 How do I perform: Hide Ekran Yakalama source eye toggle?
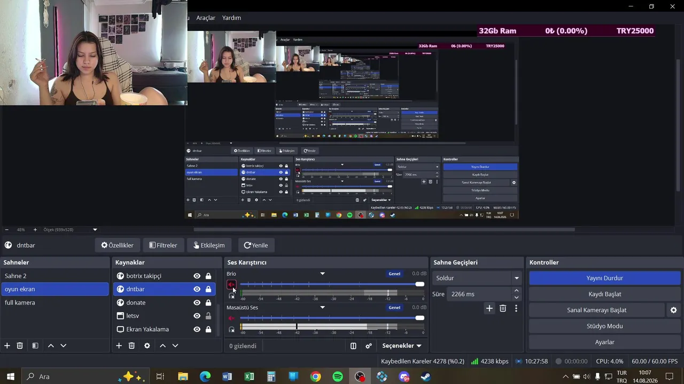click(x=197, y=329)
